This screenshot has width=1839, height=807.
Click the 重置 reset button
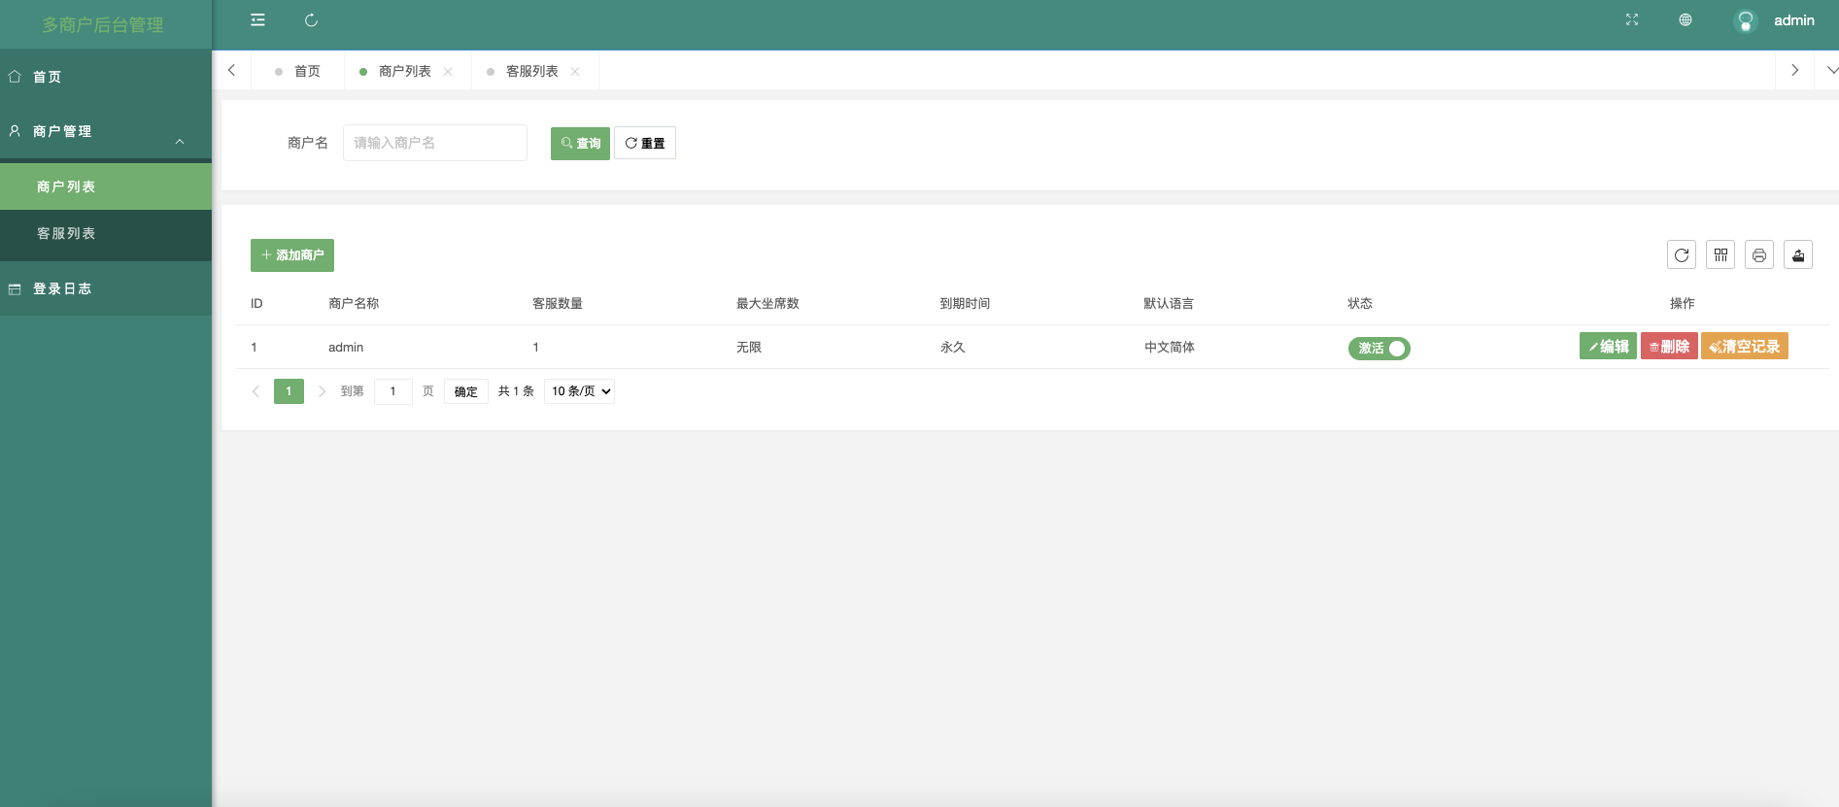pos(645,143)
